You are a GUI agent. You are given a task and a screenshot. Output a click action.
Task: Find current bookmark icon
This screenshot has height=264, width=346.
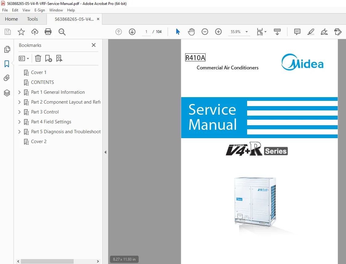[x=59, y=58]
